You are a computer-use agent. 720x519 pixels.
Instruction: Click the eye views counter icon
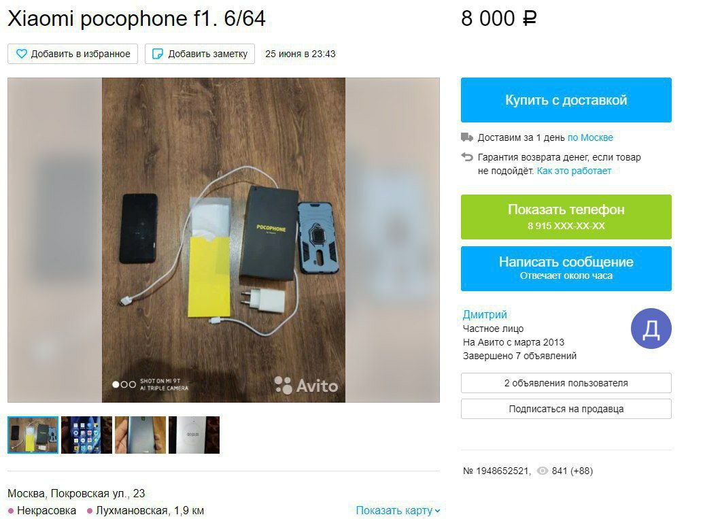(x=543, y=471)
